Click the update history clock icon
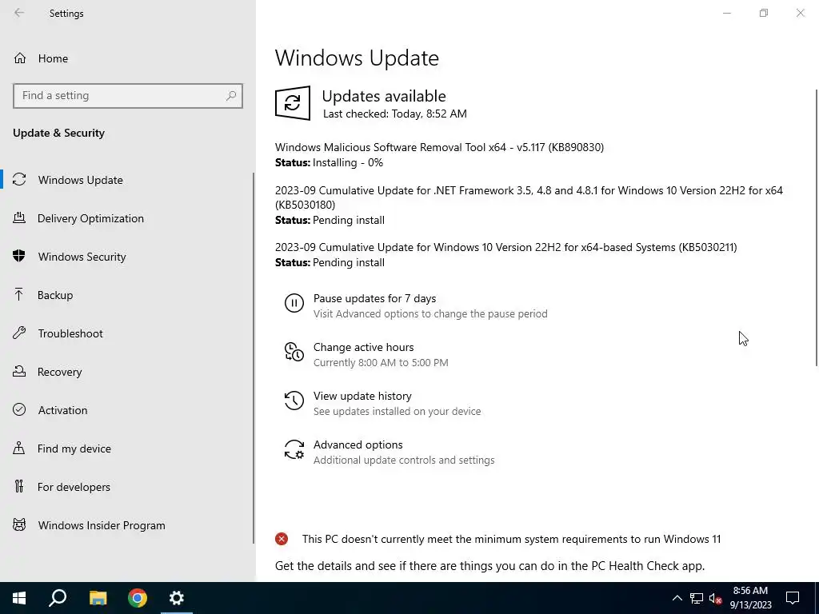The height and width of the screenshot is (614, 819). [x=294, y=401]
